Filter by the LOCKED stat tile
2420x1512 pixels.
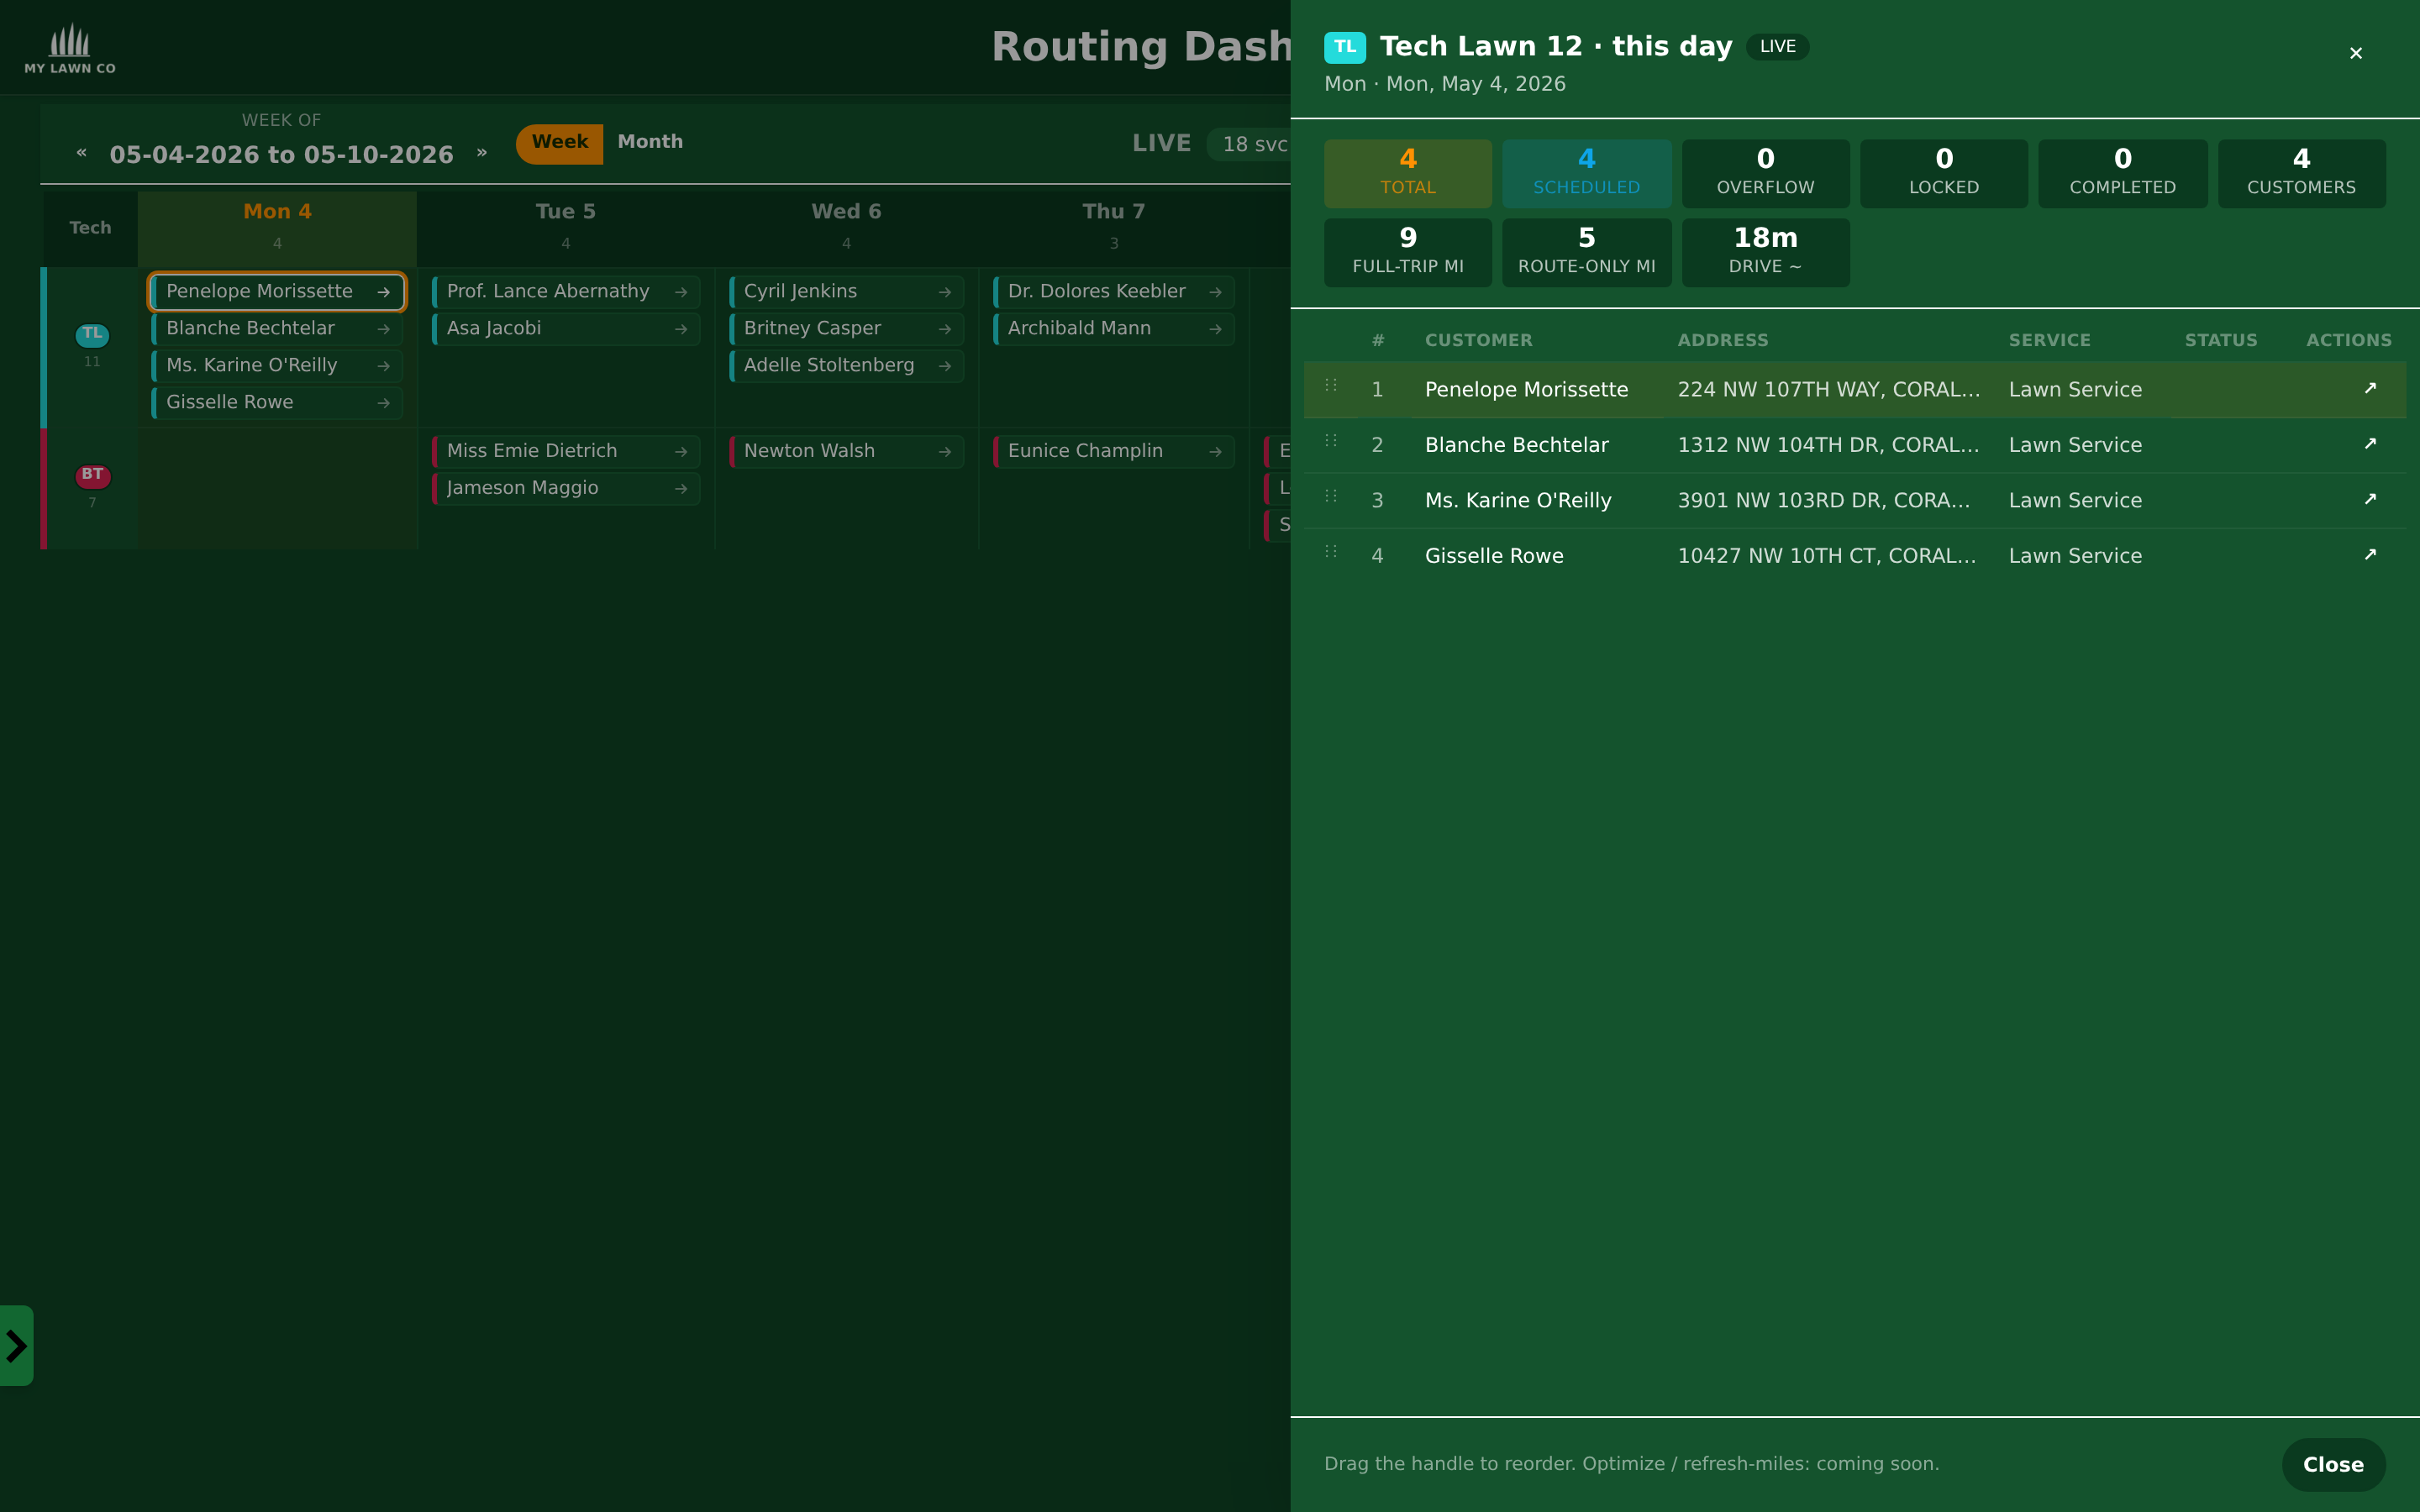click(1944, 173)
